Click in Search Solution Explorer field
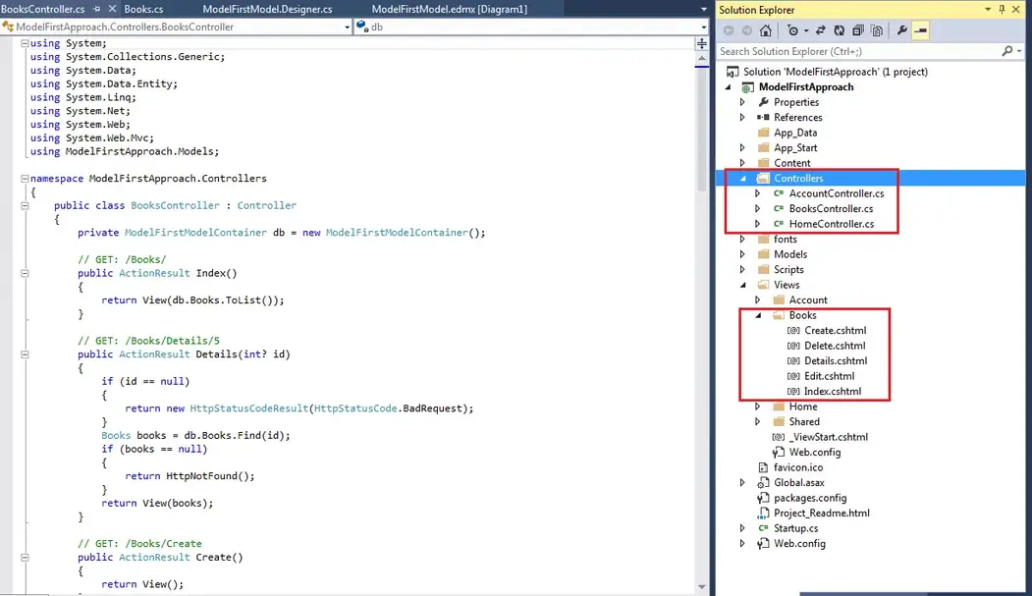The height and width of the screenshot is (596, 1032). [x=859, y=51]
